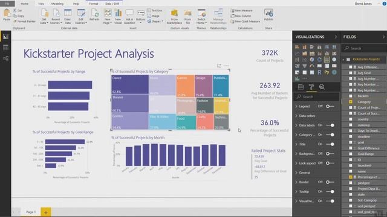
Task: Toggle the Title switch
Action: coord(330,144)
